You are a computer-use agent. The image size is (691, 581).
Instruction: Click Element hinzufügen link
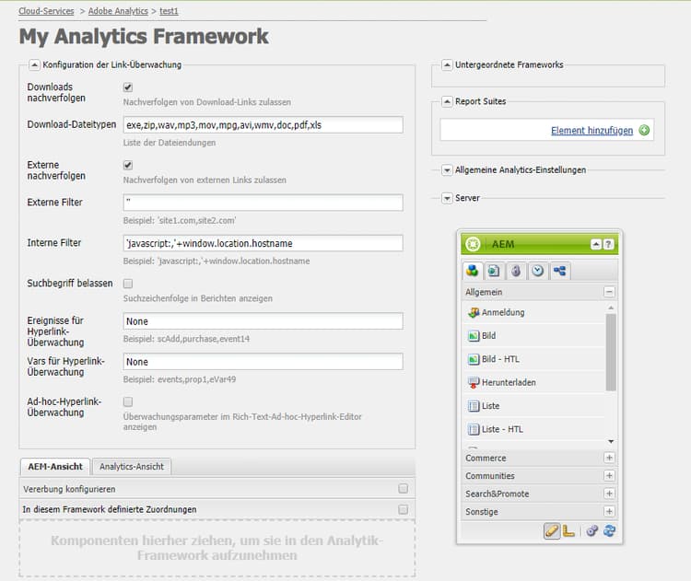pos(591,131)
